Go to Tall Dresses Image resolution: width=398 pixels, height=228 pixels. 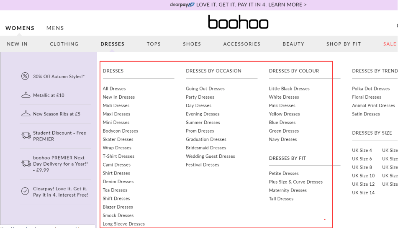(x=281, y=199)
